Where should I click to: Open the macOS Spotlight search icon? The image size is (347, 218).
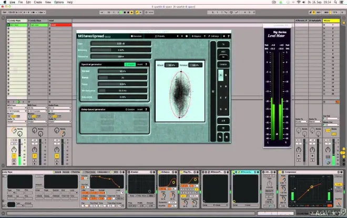[x=335, y=2]
